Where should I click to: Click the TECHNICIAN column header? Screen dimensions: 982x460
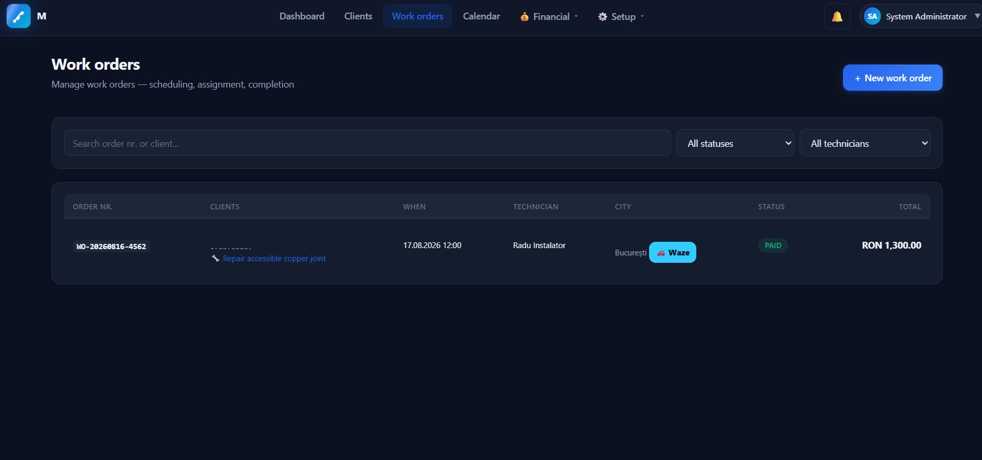pos(535,207)
